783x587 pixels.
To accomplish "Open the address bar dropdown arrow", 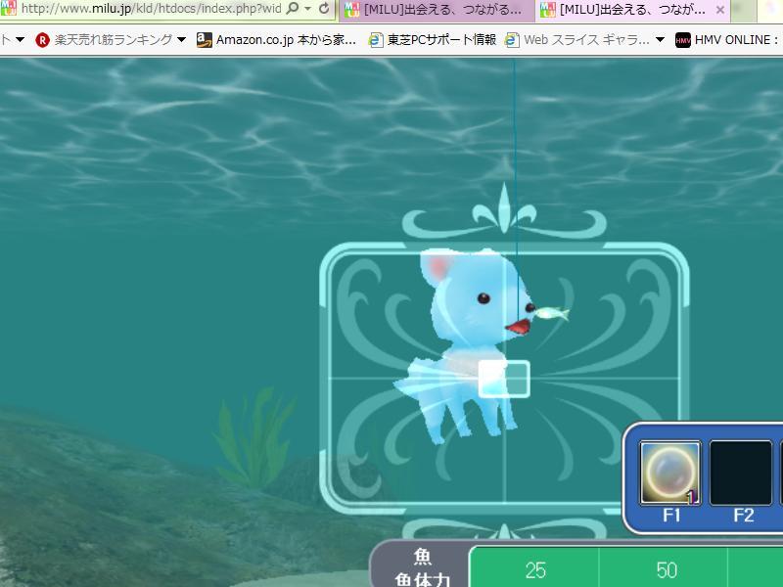I will click(307, 9).
